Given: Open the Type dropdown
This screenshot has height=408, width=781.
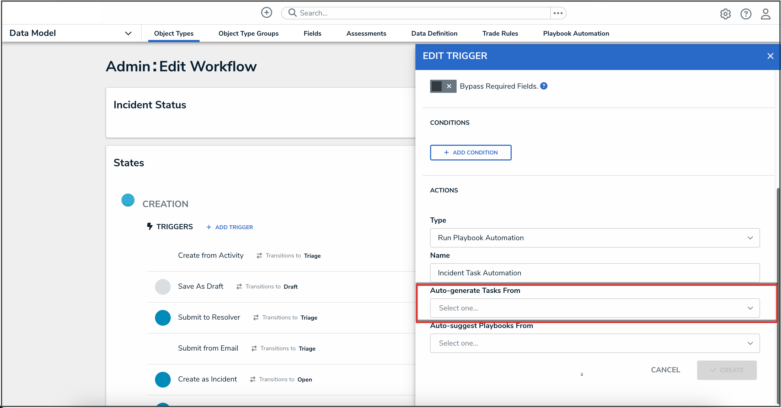Looking at the screenshot, I should click(x=595, y=238).
